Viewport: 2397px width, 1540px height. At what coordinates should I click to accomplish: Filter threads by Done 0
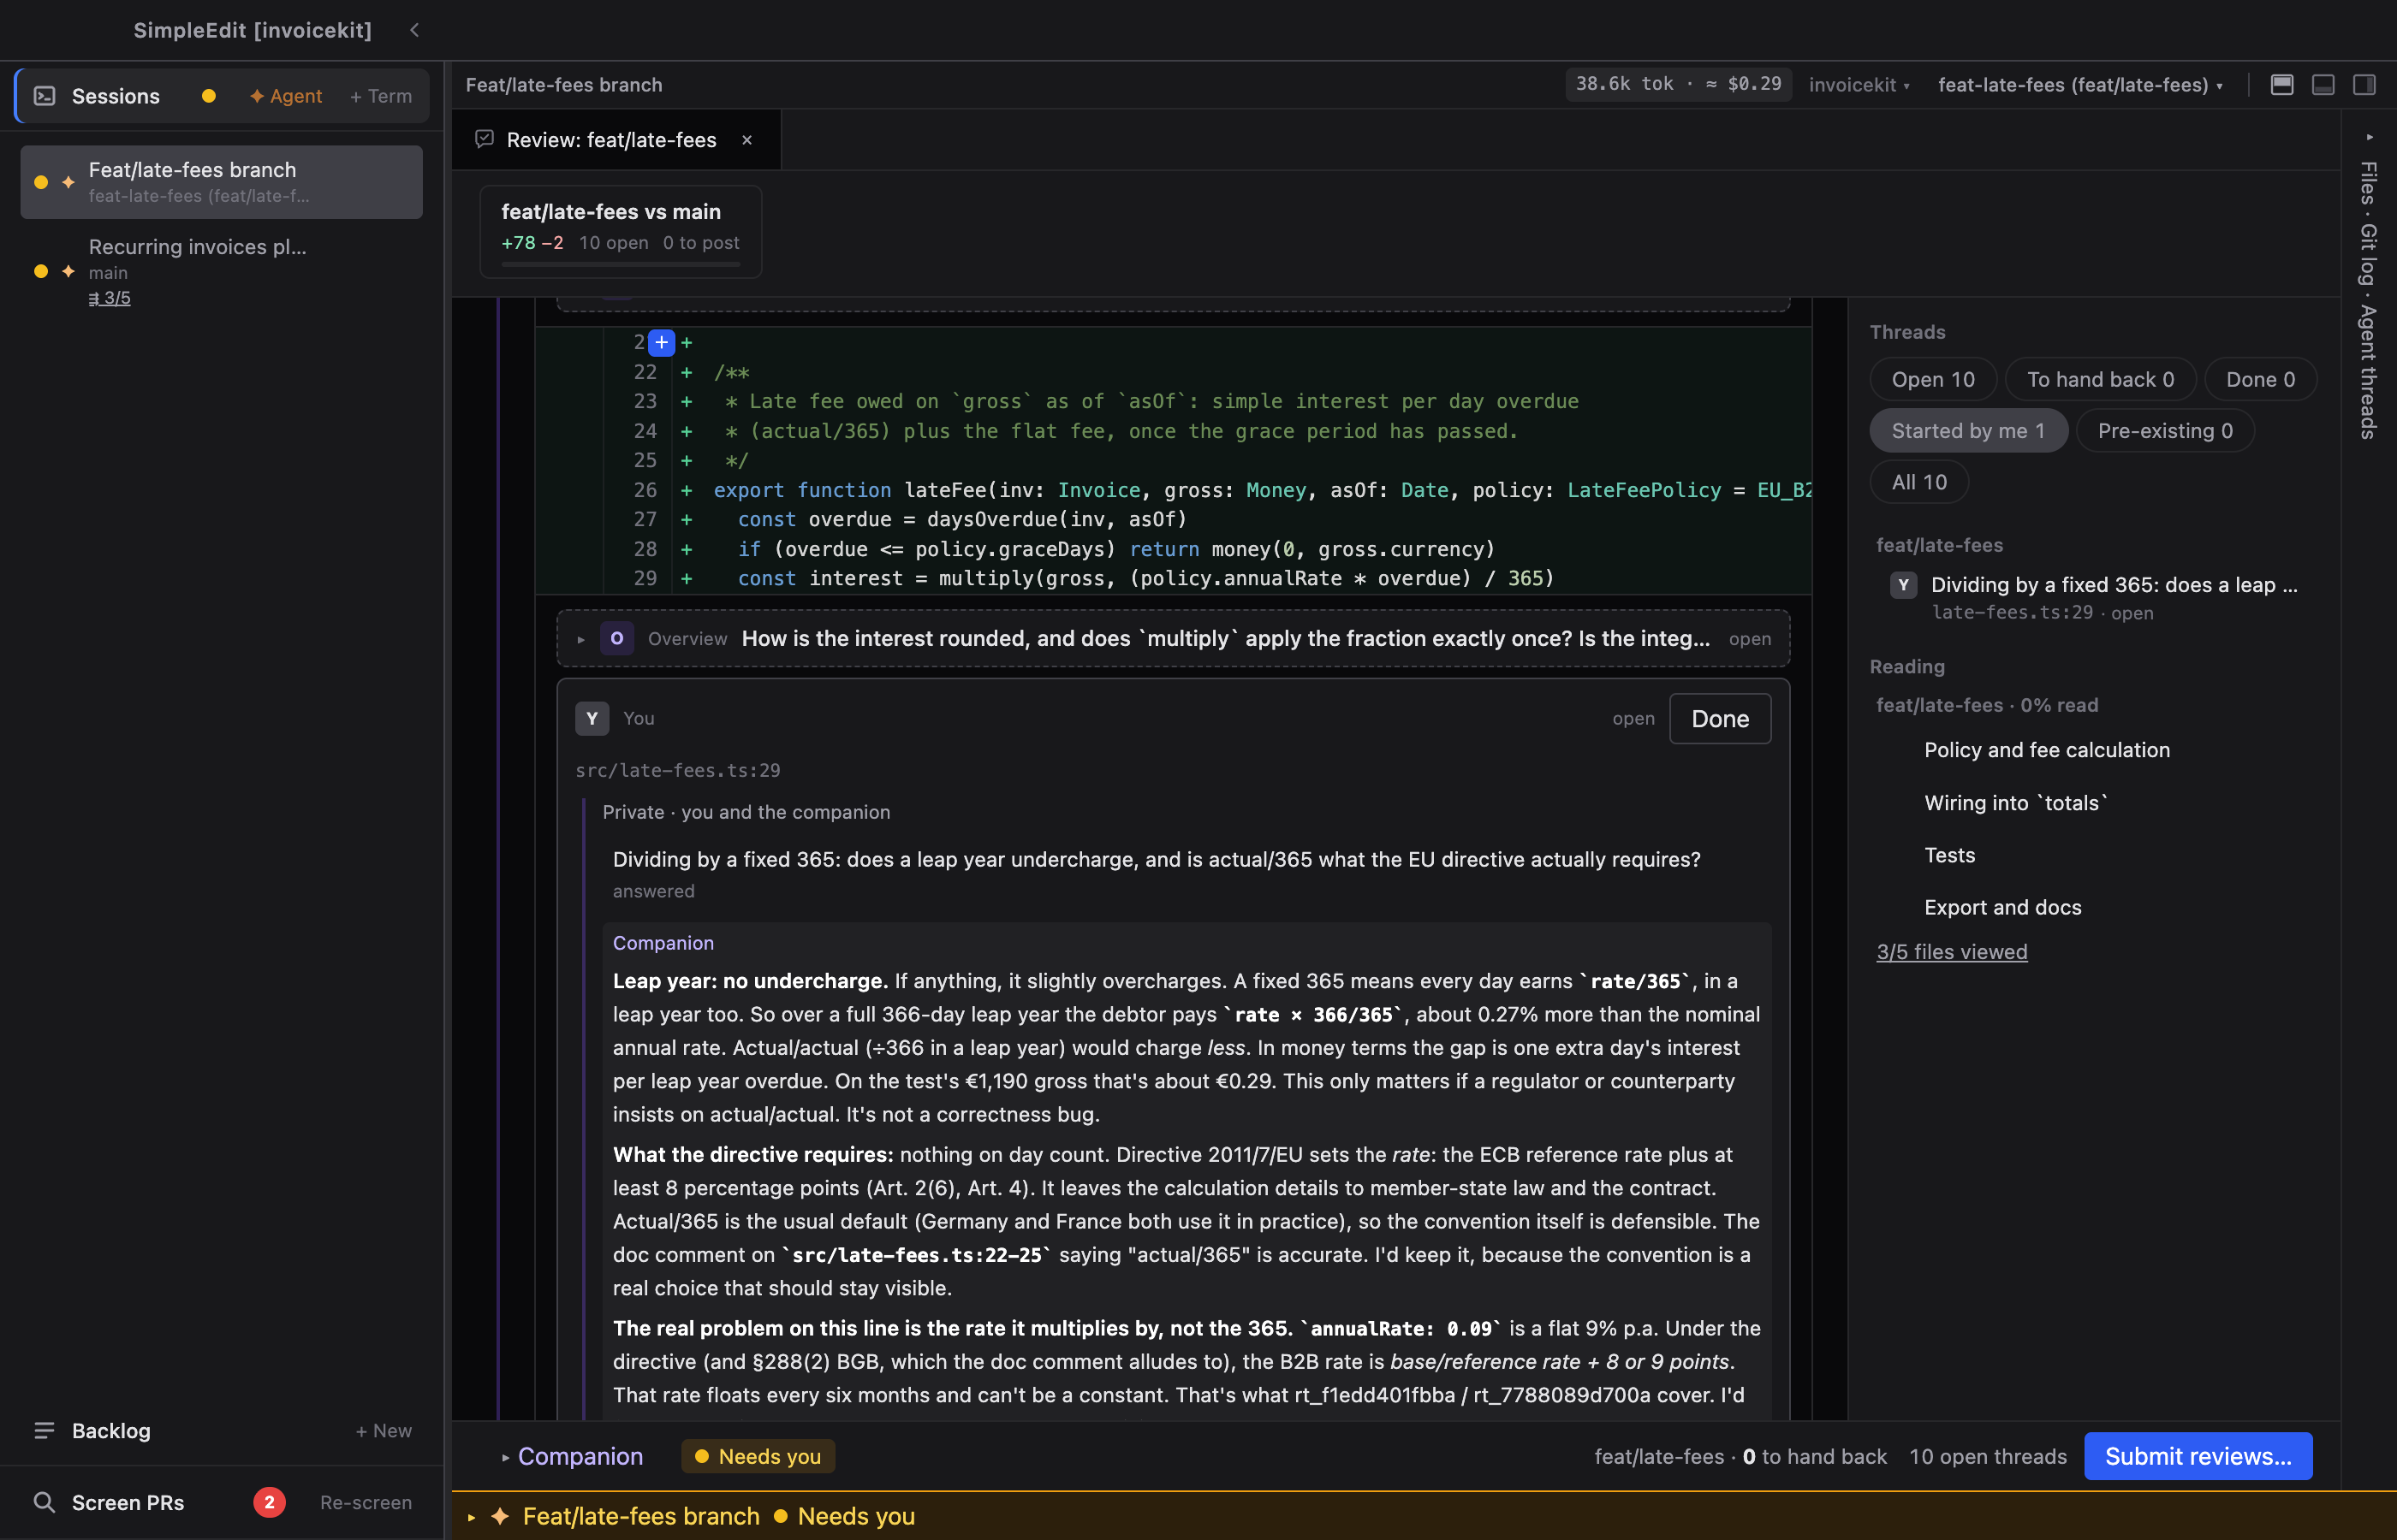coord(2260,380)
